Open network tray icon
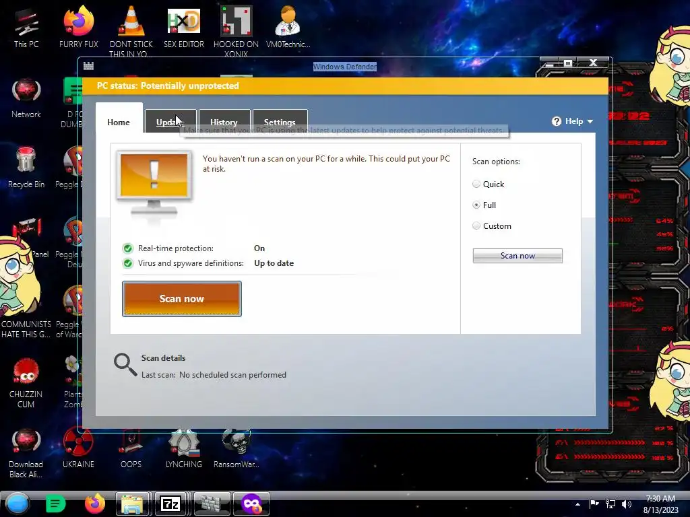Image resolution: width=690 pixels, height=517 pixels. tap(610, 504)
